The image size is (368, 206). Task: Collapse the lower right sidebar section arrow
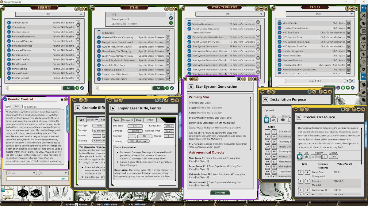pos(363,77)
